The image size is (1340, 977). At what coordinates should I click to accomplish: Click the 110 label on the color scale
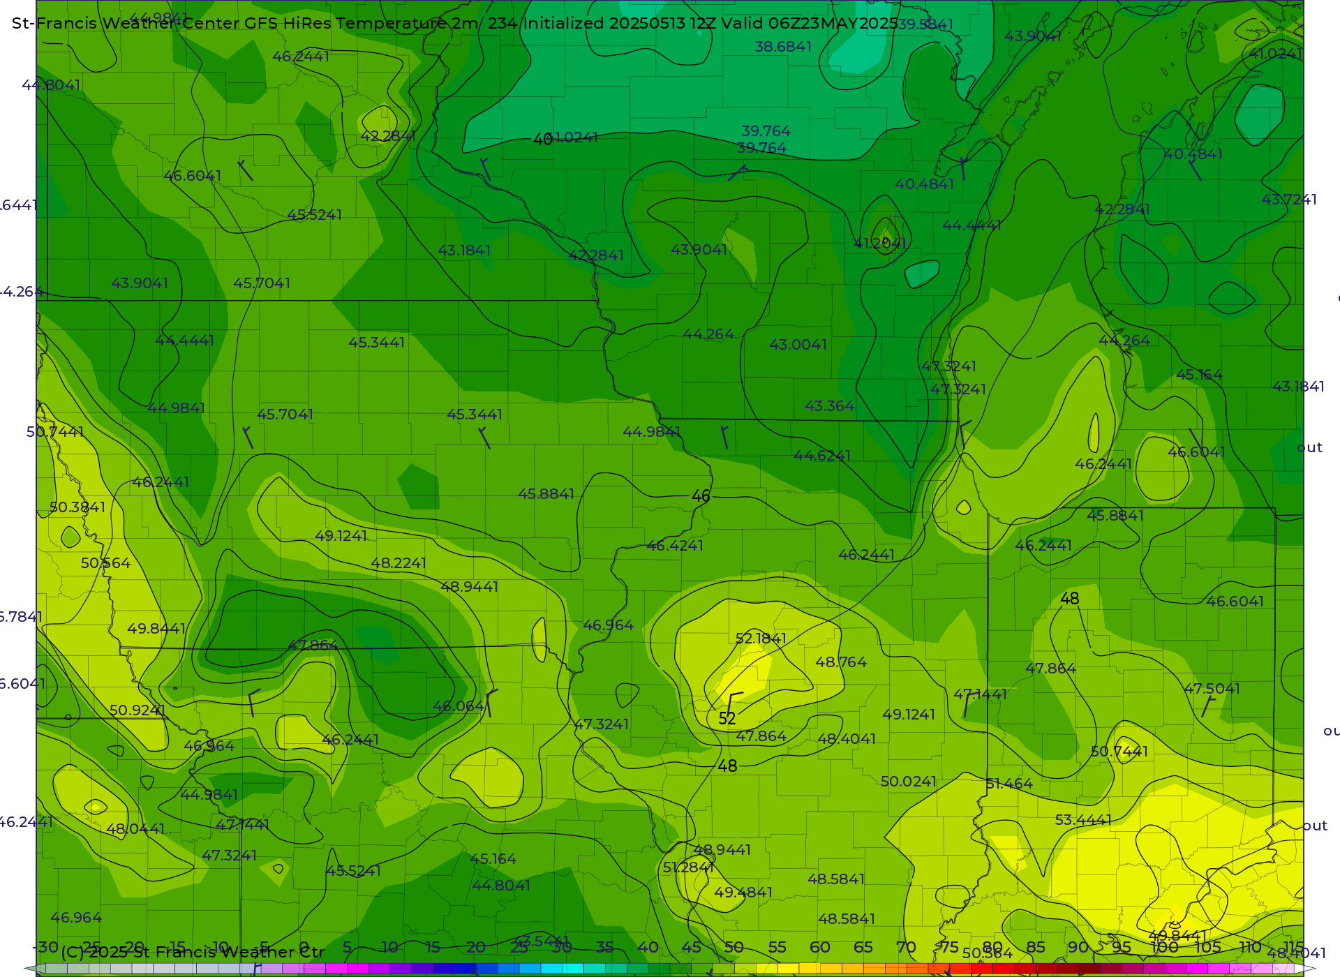point(1250,947)
